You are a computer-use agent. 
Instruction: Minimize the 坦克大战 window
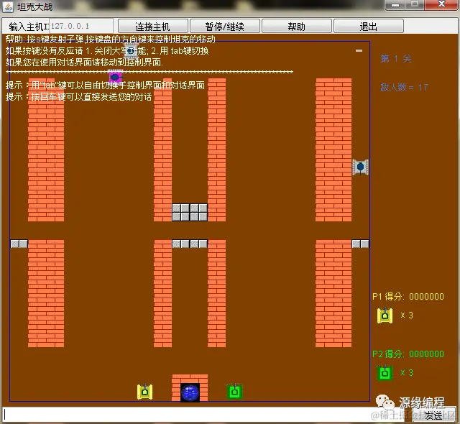coord(395,5)
